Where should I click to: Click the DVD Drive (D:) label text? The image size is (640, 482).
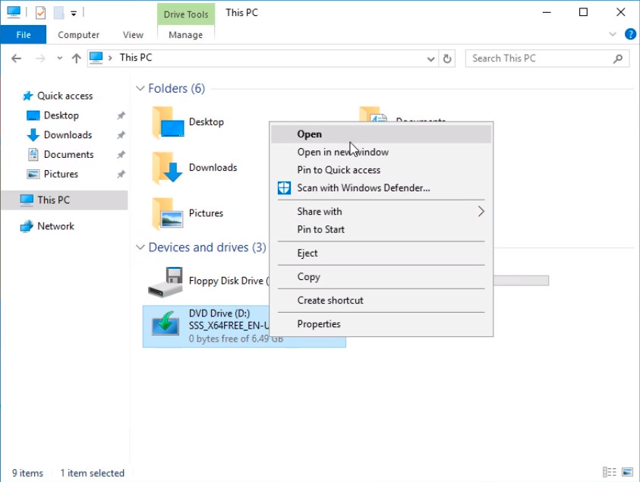219,313
